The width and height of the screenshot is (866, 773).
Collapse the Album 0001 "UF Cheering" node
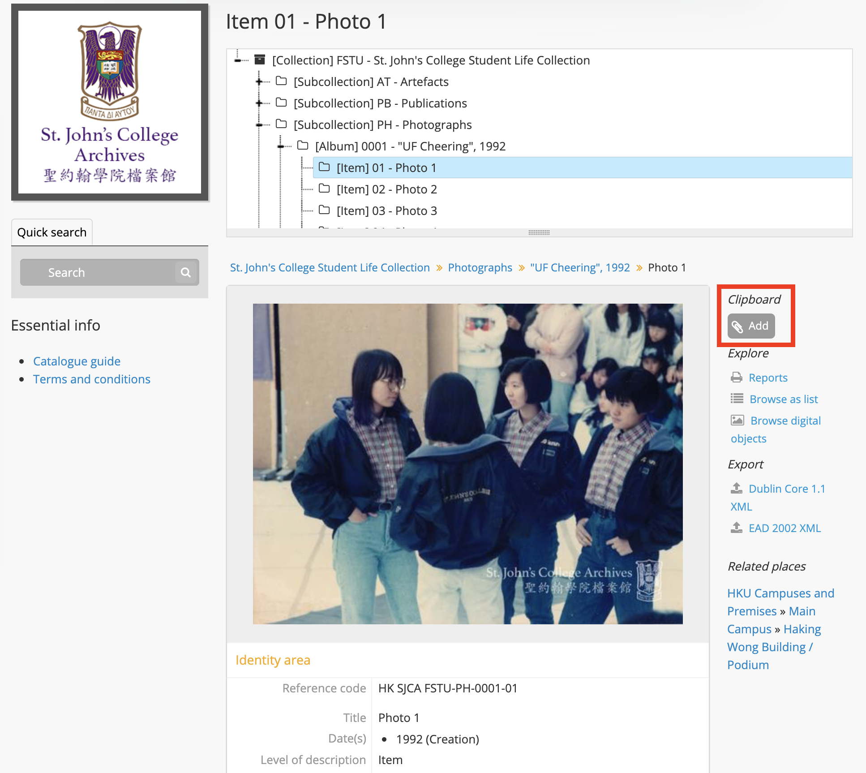tap(281, 146)
